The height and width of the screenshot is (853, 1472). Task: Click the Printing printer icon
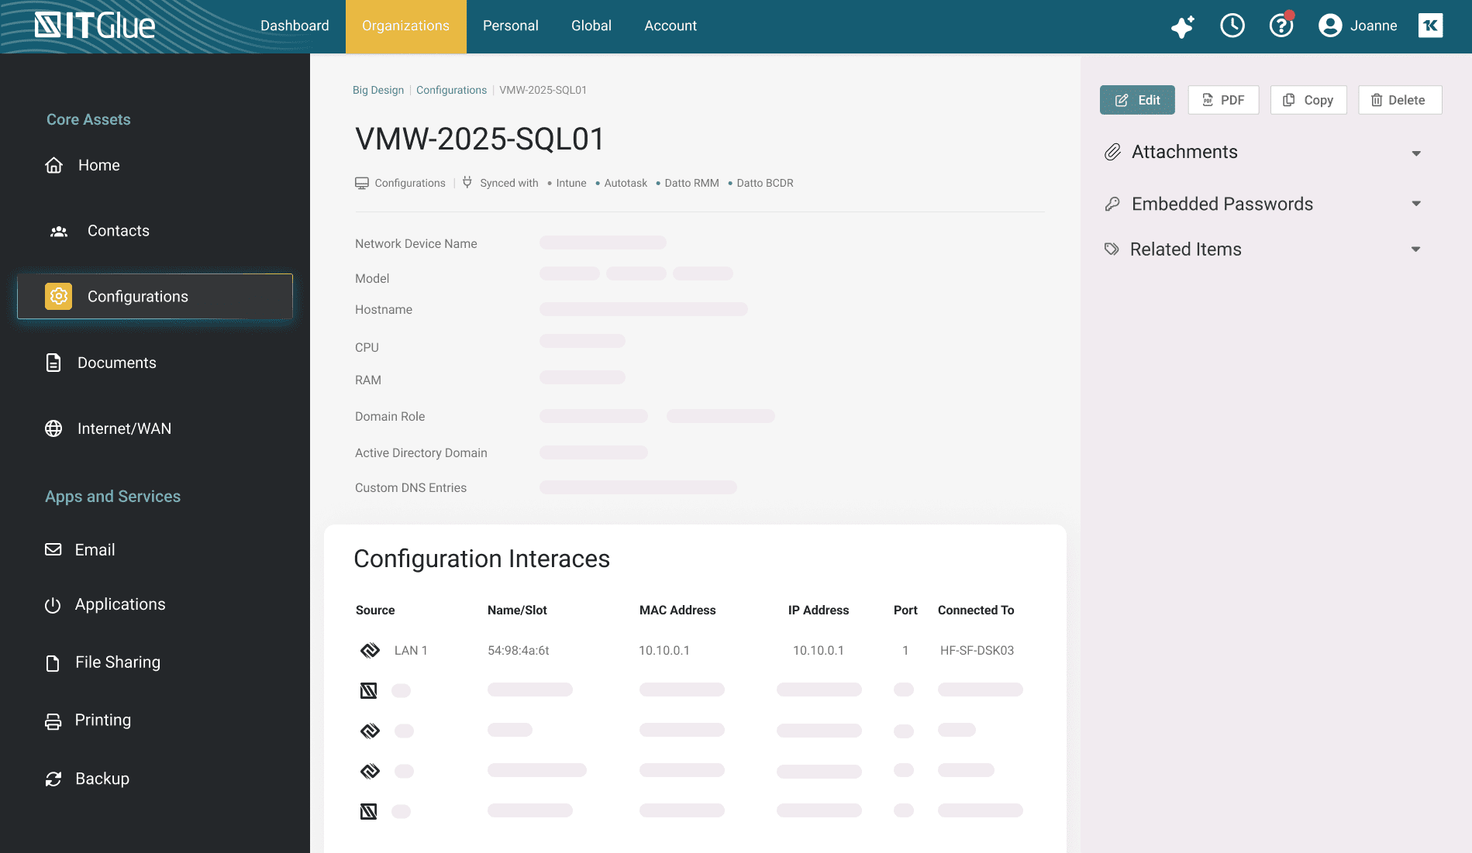52,720
